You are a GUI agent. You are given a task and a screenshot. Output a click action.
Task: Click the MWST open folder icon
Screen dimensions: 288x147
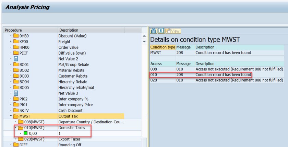pos(16,116)
